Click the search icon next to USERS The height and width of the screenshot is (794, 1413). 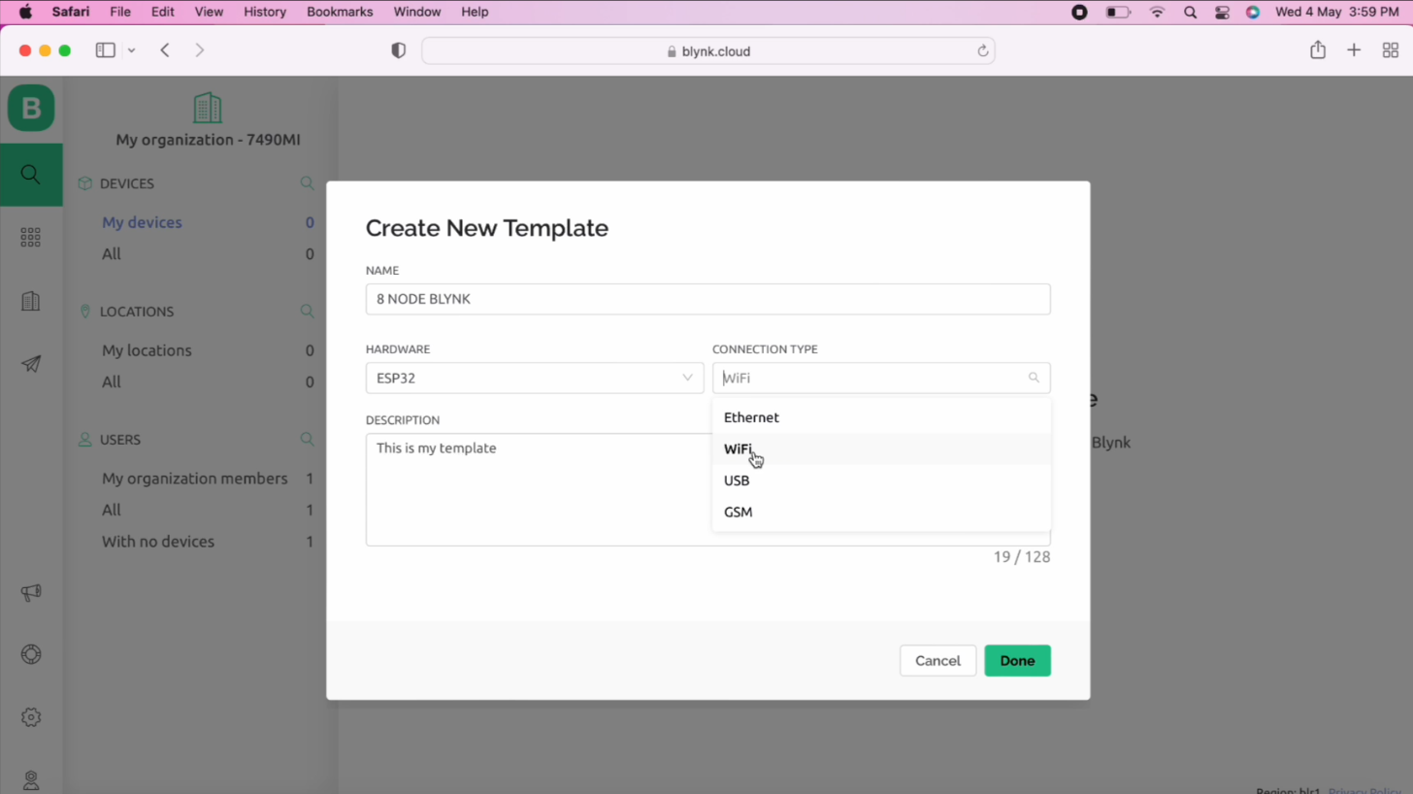coord(307,440)
